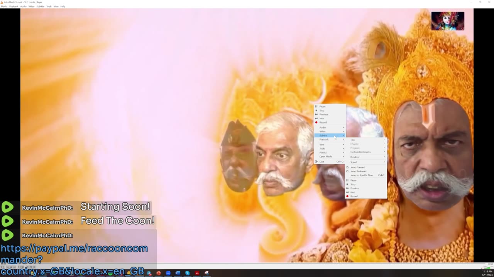Click Stop in the lower submenu

pos(365,184)
